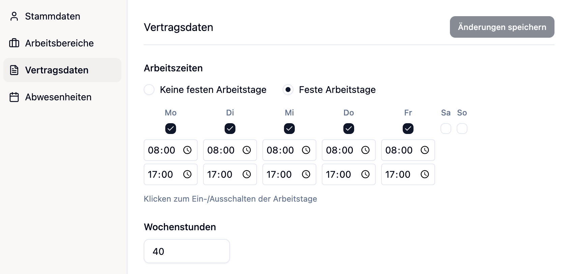Click clock icon on Thursday end time
The width and height of the screenshot is (570, 274).
pyautogui.click(x=365, y=174)
